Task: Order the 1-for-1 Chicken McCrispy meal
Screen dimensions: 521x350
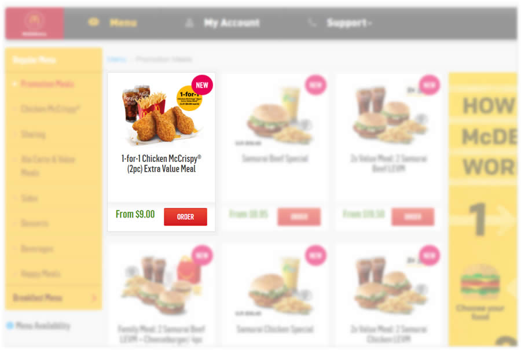Action: click(185, 217)
